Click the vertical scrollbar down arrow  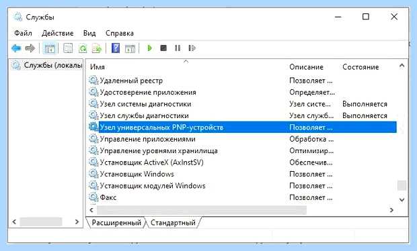[402, 199]
